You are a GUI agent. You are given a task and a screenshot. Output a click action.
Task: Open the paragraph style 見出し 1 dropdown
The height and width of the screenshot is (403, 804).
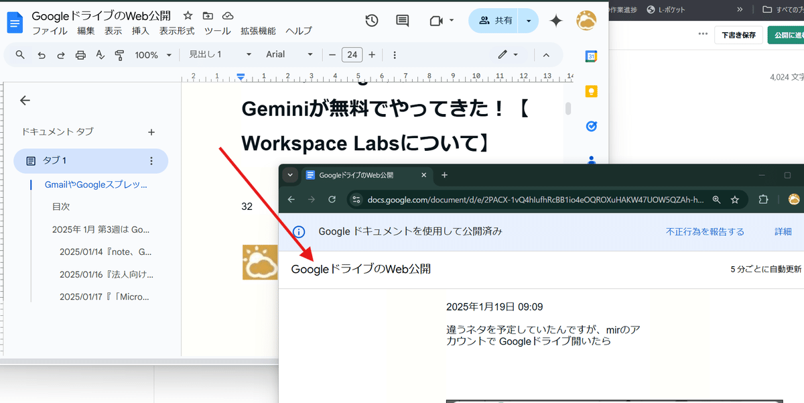pyautogui.click(x=220, y=55)
